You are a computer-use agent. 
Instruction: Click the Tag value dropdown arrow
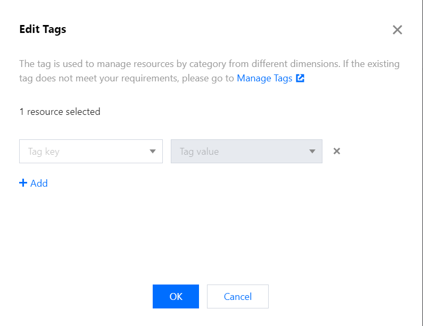point(312,152)
